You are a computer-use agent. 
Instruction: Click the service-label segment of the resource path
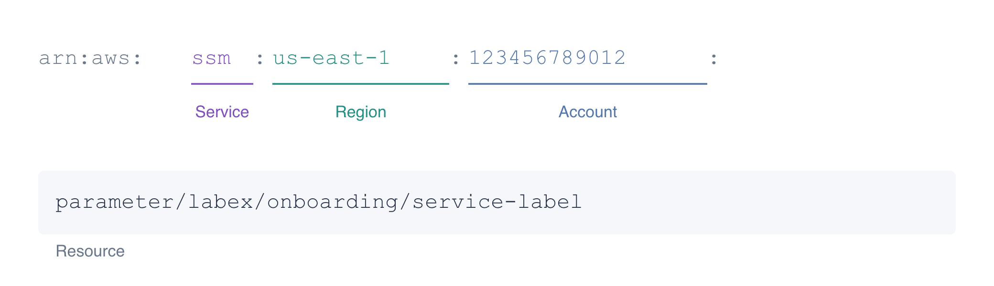coord(497,202)
